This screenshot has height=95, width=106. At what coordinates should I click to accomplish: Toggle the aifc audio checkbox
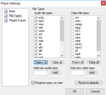pos(36,47)
